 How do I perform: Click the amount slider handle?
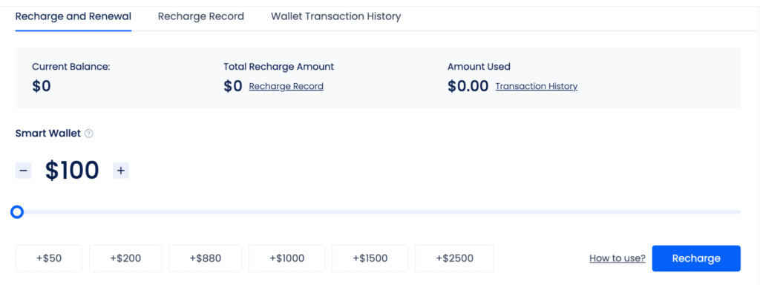pos(17,212)
